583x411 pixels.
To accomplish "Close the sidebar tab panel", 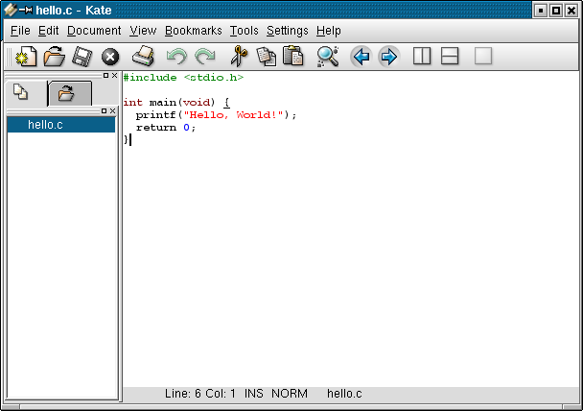I will [x=114, y=76].
